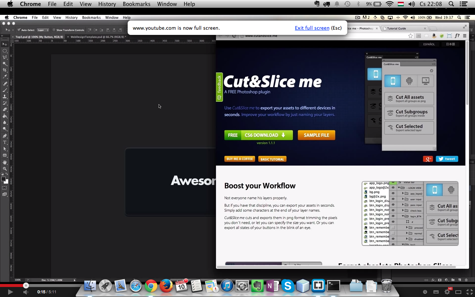Open the Chrome hamburger menu
This screenshot has height=297, width=475.
pyautogui.click(x=465, y=36)
